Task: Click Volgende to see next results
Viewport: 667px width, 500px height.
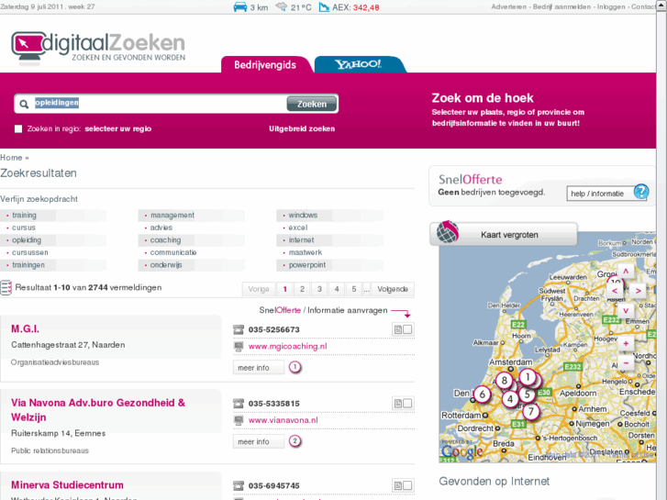Action: click(393, 289)
